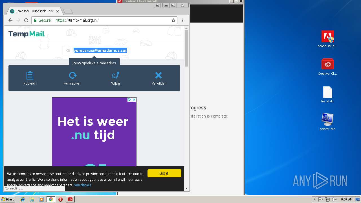The height and width of the screenshot is (203, 361).
Task: Click the Vernieuwen refresh icon
Action: pyautogui.click(x=73, y=75)
